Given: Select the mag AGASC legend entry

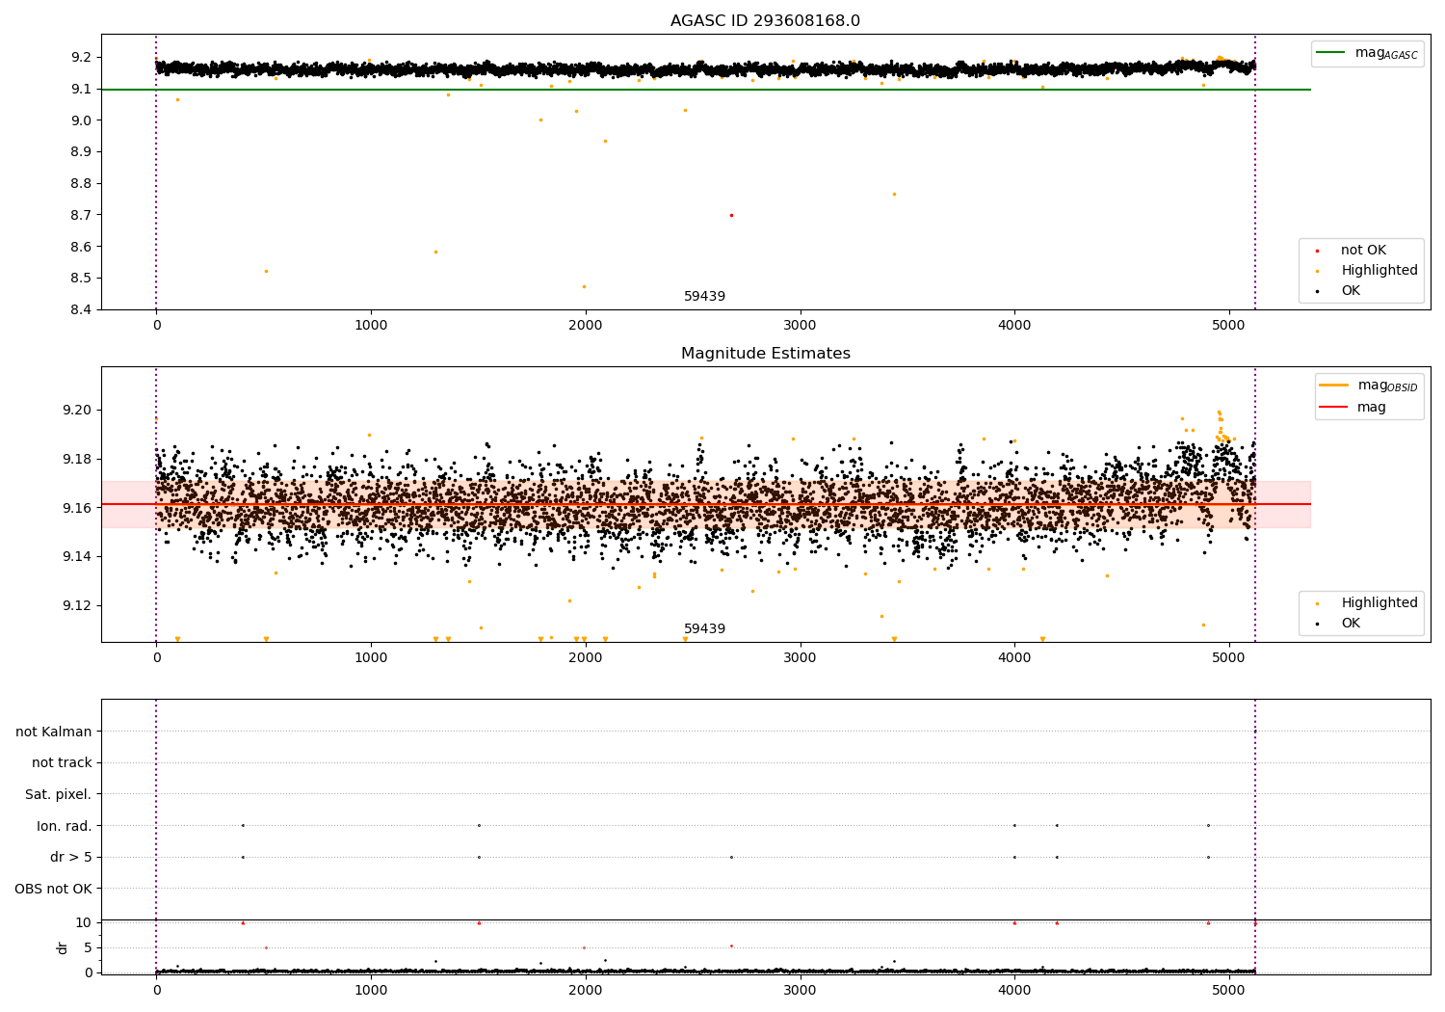Looking at the screenshot, I should pyautogui.click(x=1367, y=53).
